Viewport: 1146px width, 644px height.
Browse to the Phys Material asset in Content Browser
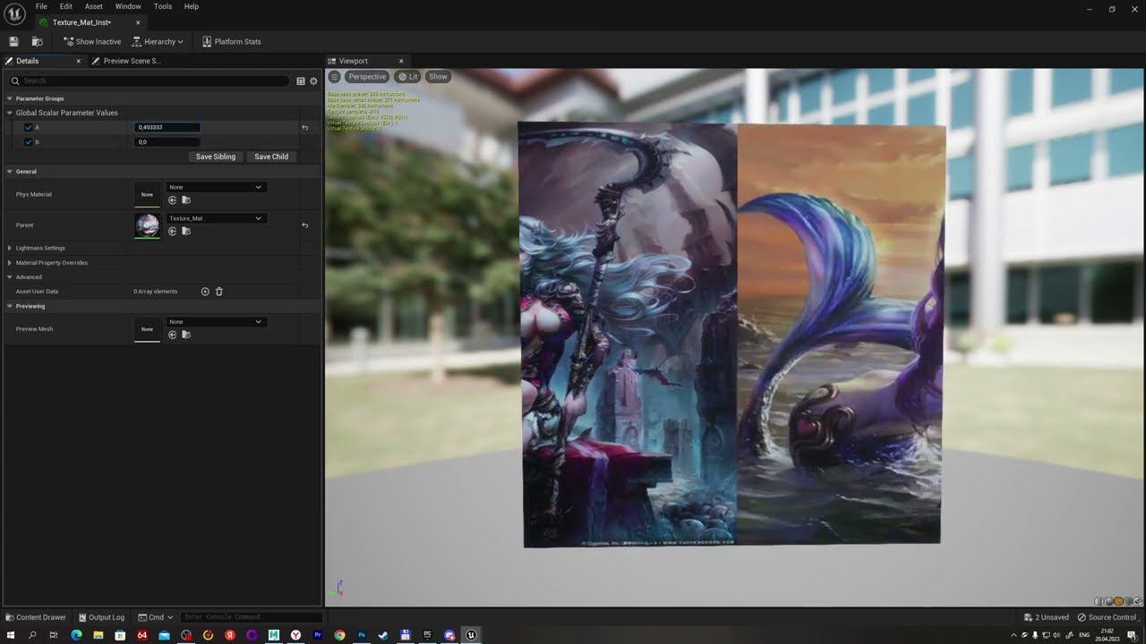[x=186, y=199]
